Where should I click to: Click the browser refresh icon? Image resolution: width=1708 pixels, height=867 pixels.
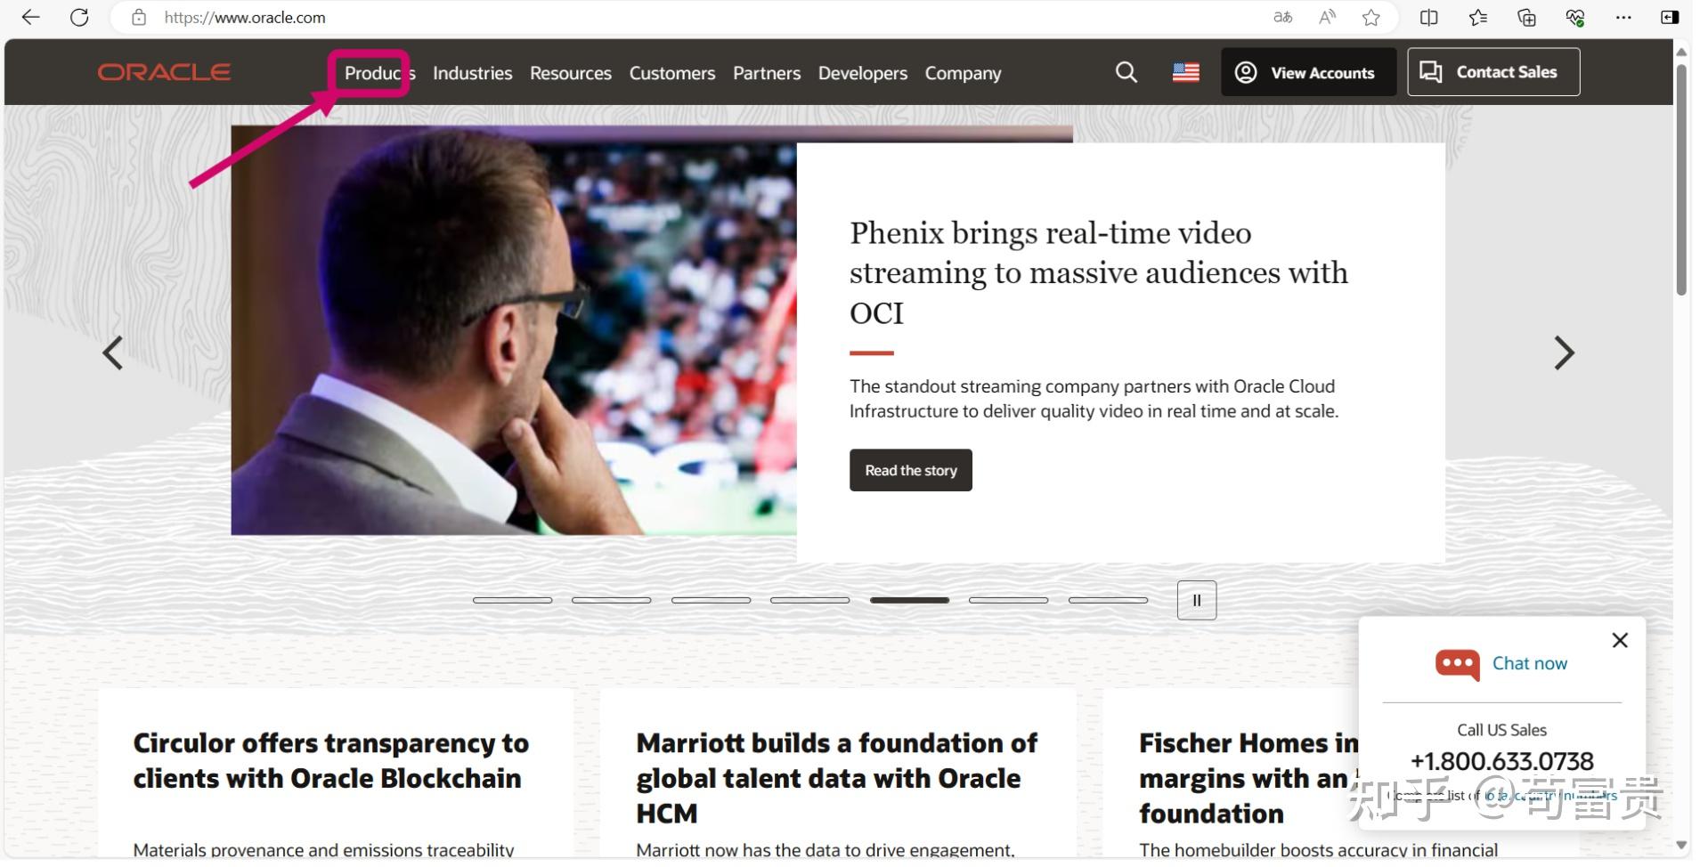(x=79, y=17)
